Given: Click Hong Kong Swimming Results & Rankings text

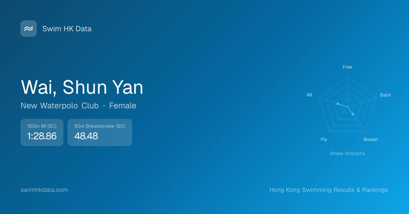Looking at the screenshot, I should (329, 190).
